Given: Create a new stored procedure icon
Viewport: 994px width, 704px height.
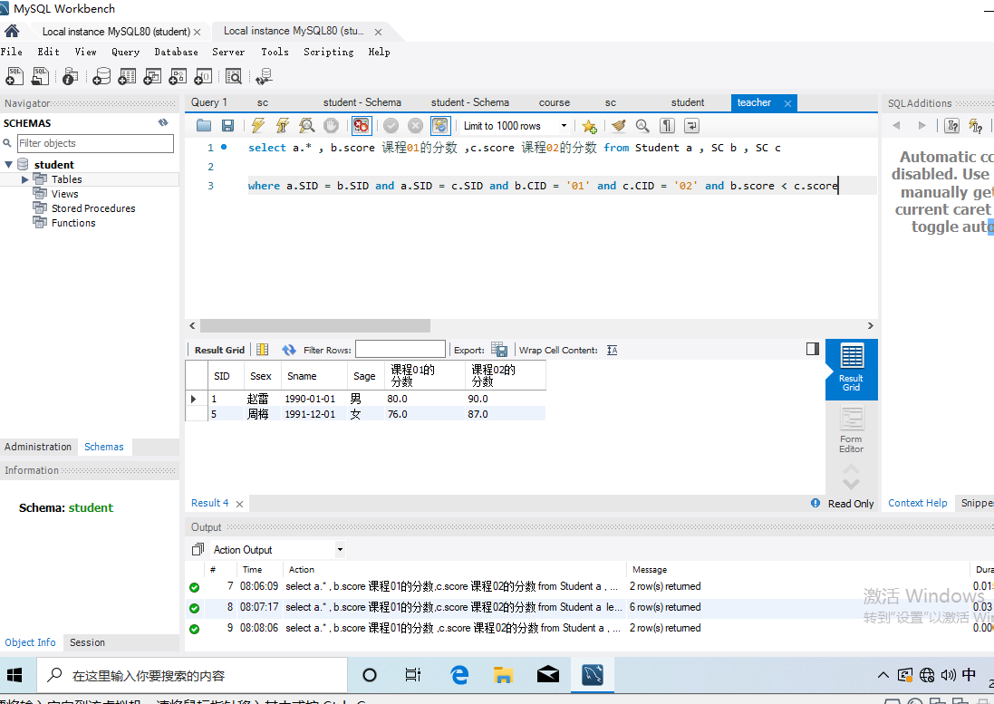Looking at the screenshot, I should pyautogui.click(x=178, y=76).
